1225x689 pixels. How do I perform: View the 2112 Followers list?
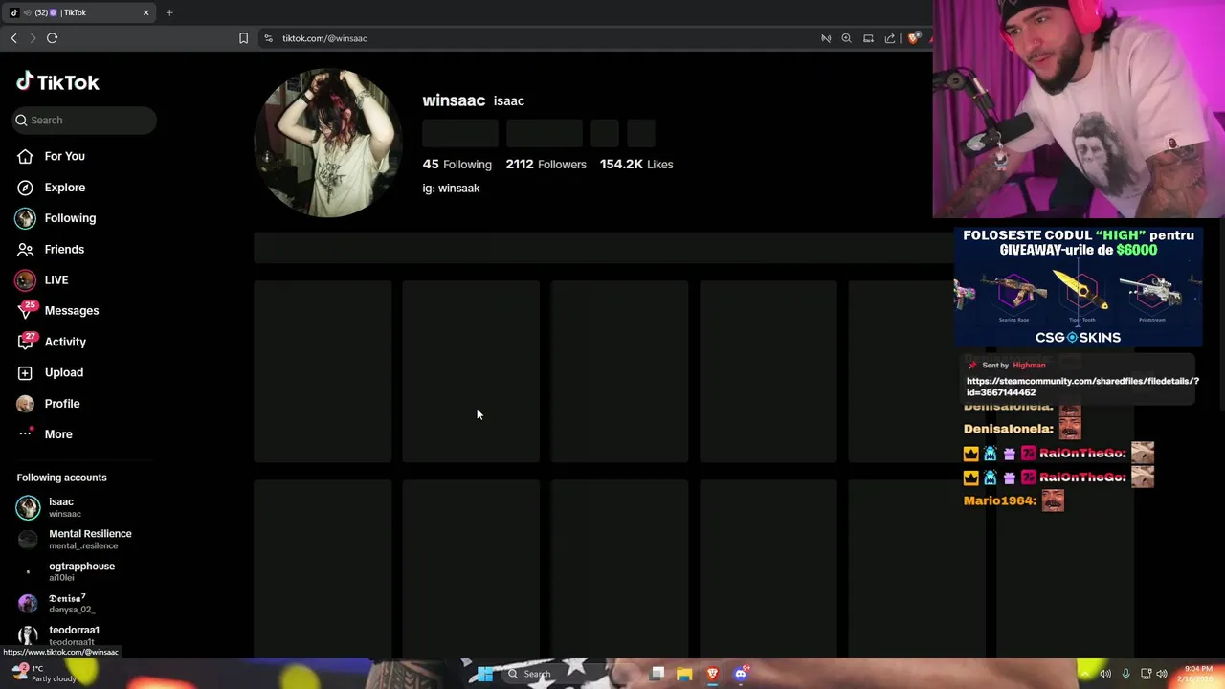coord(546,165)
